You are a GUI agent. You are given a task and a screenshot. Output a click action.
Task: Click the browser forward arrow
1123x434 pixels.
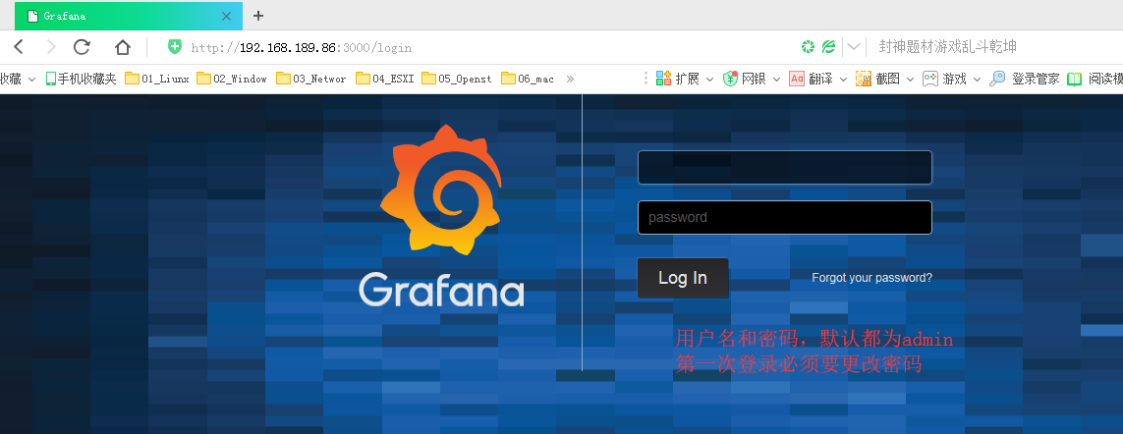(50, 47)
